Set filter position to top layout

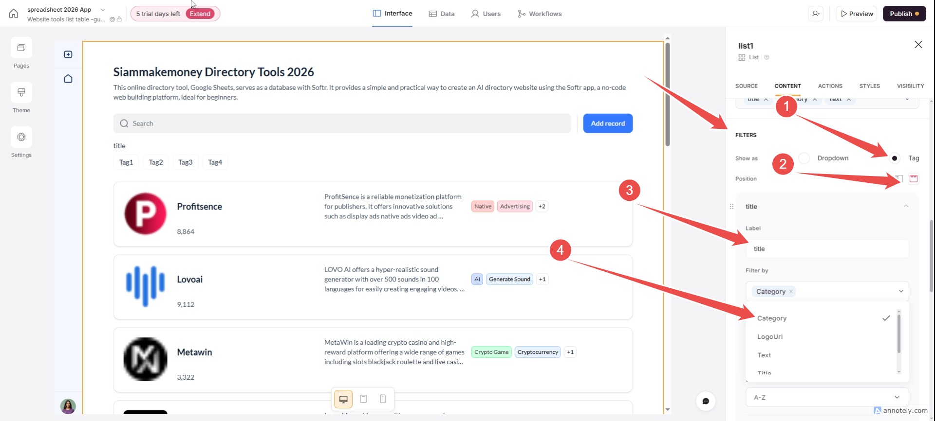click(914, 179)
